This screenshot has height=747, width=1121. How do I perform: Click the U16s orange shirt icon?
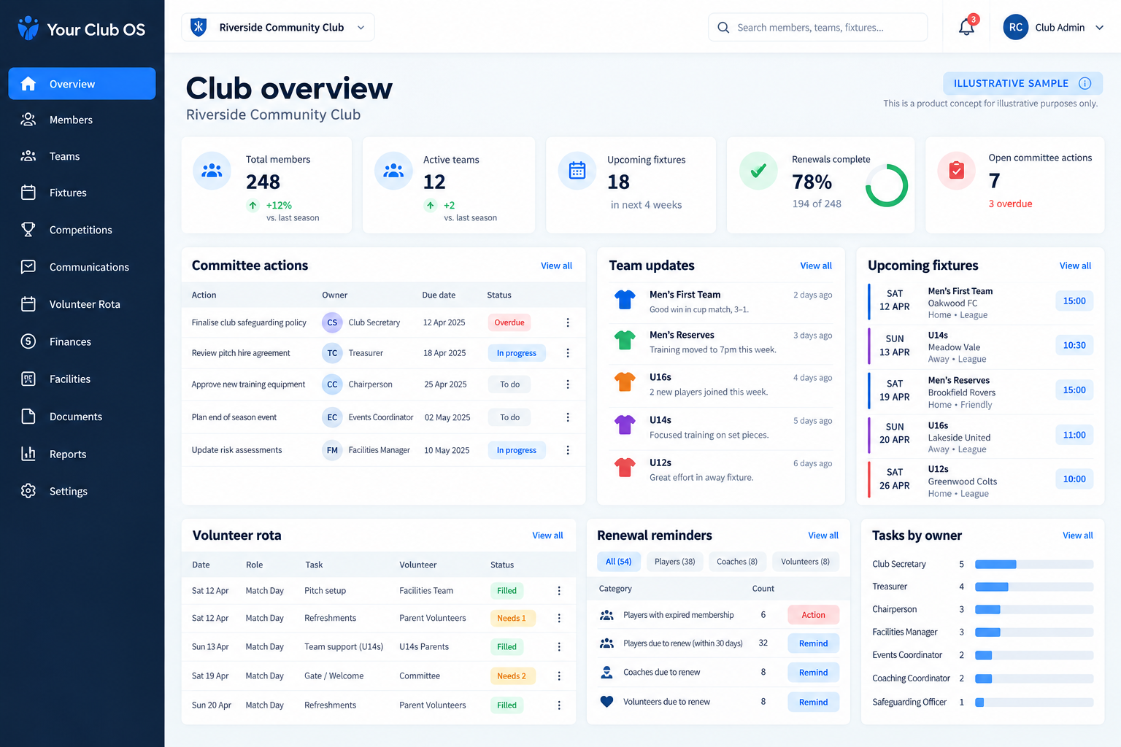click(x=625, y=382)
